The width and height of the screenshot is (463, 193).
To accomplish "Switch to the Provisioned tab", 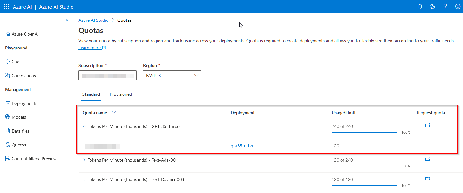I will click(x=121, y=94).
